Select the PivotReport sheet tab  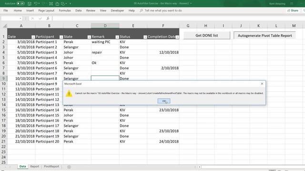(51, 167)
